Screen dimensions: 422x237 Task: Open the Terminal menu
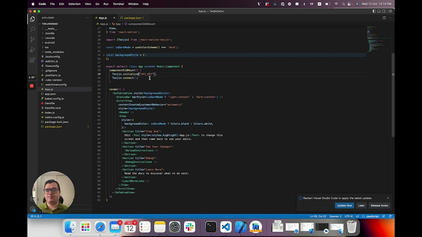pos(118,4)
